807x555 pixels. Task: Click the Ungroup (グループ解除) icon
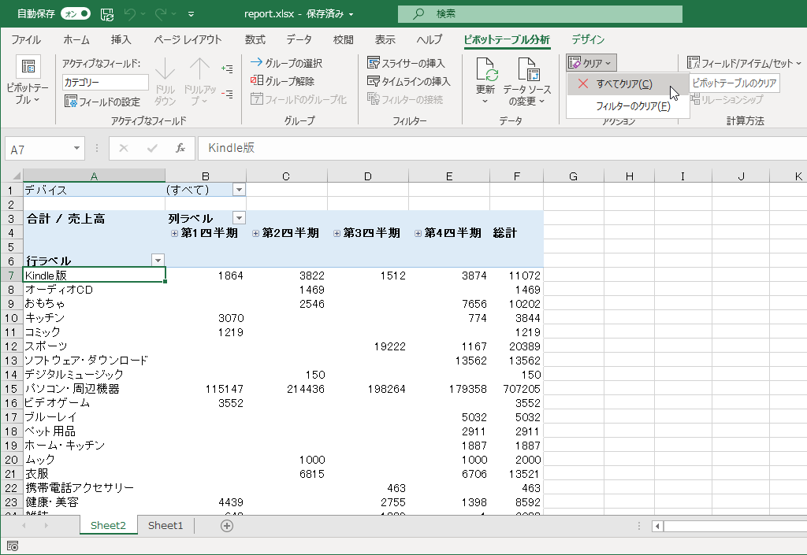(257, 81)
